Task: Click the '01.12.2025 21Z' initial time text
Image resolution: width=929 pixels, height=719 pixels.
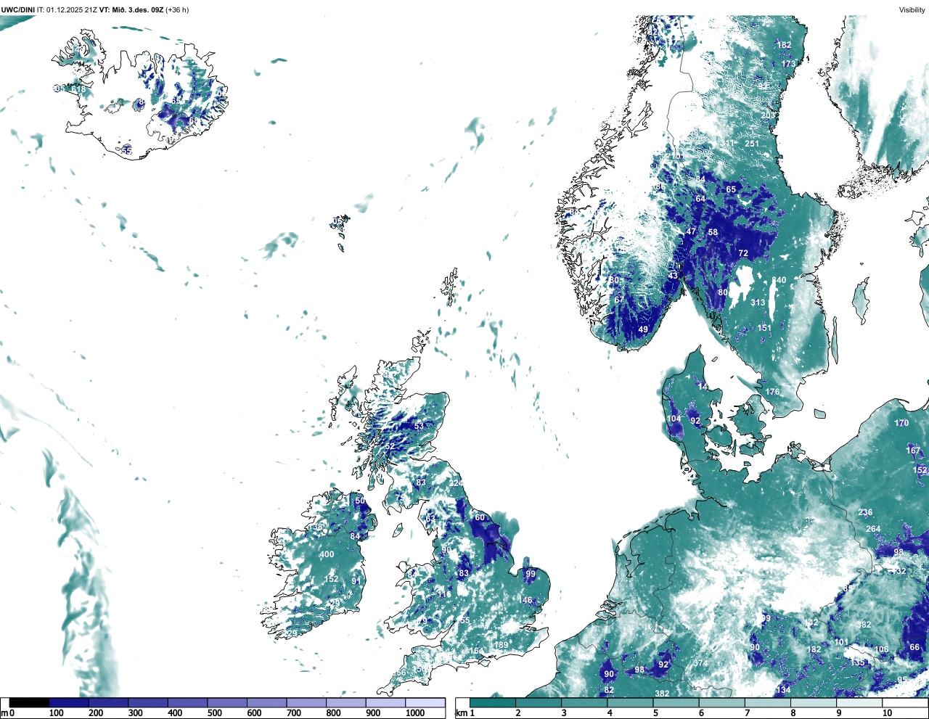Action: (72, 9)
